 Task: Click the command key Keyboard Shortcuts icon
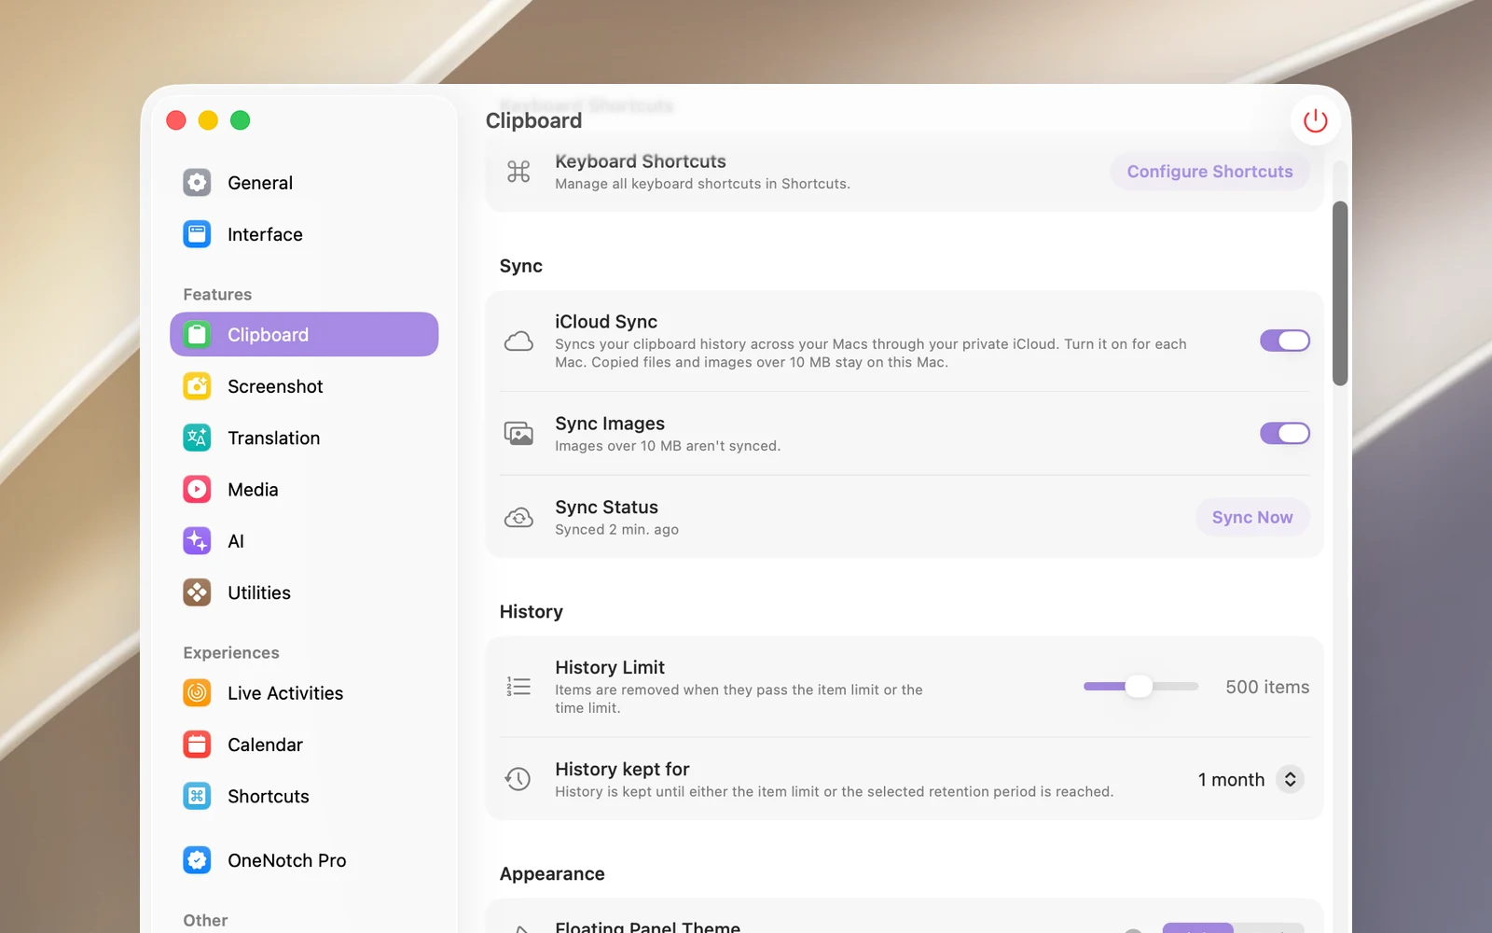[518, 172]
